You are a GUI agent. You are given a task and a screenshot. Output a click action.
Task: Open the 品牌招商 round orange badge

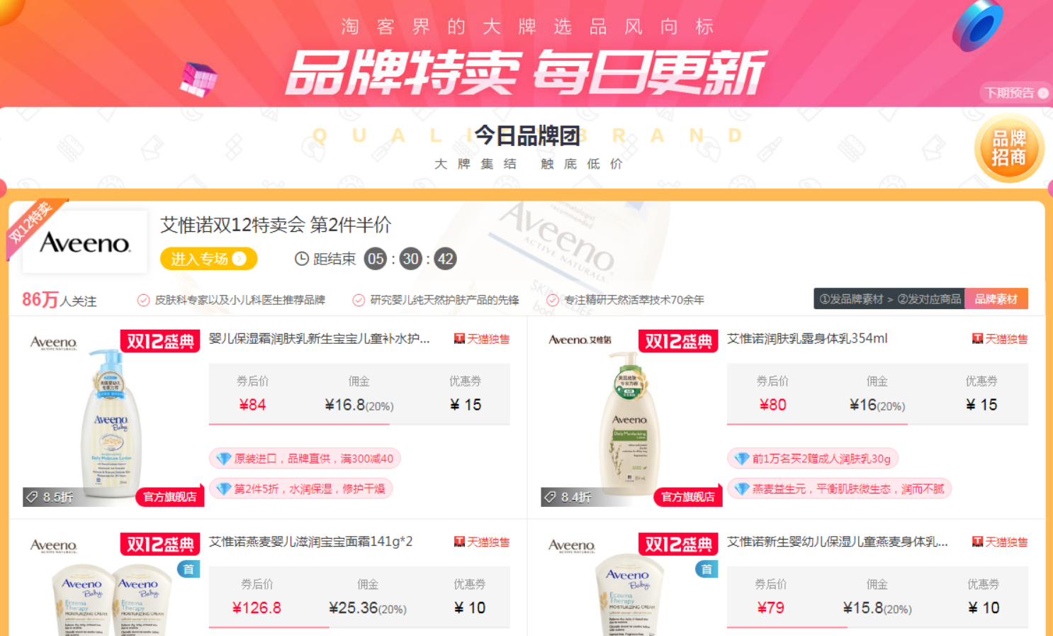pos(1009,148)
